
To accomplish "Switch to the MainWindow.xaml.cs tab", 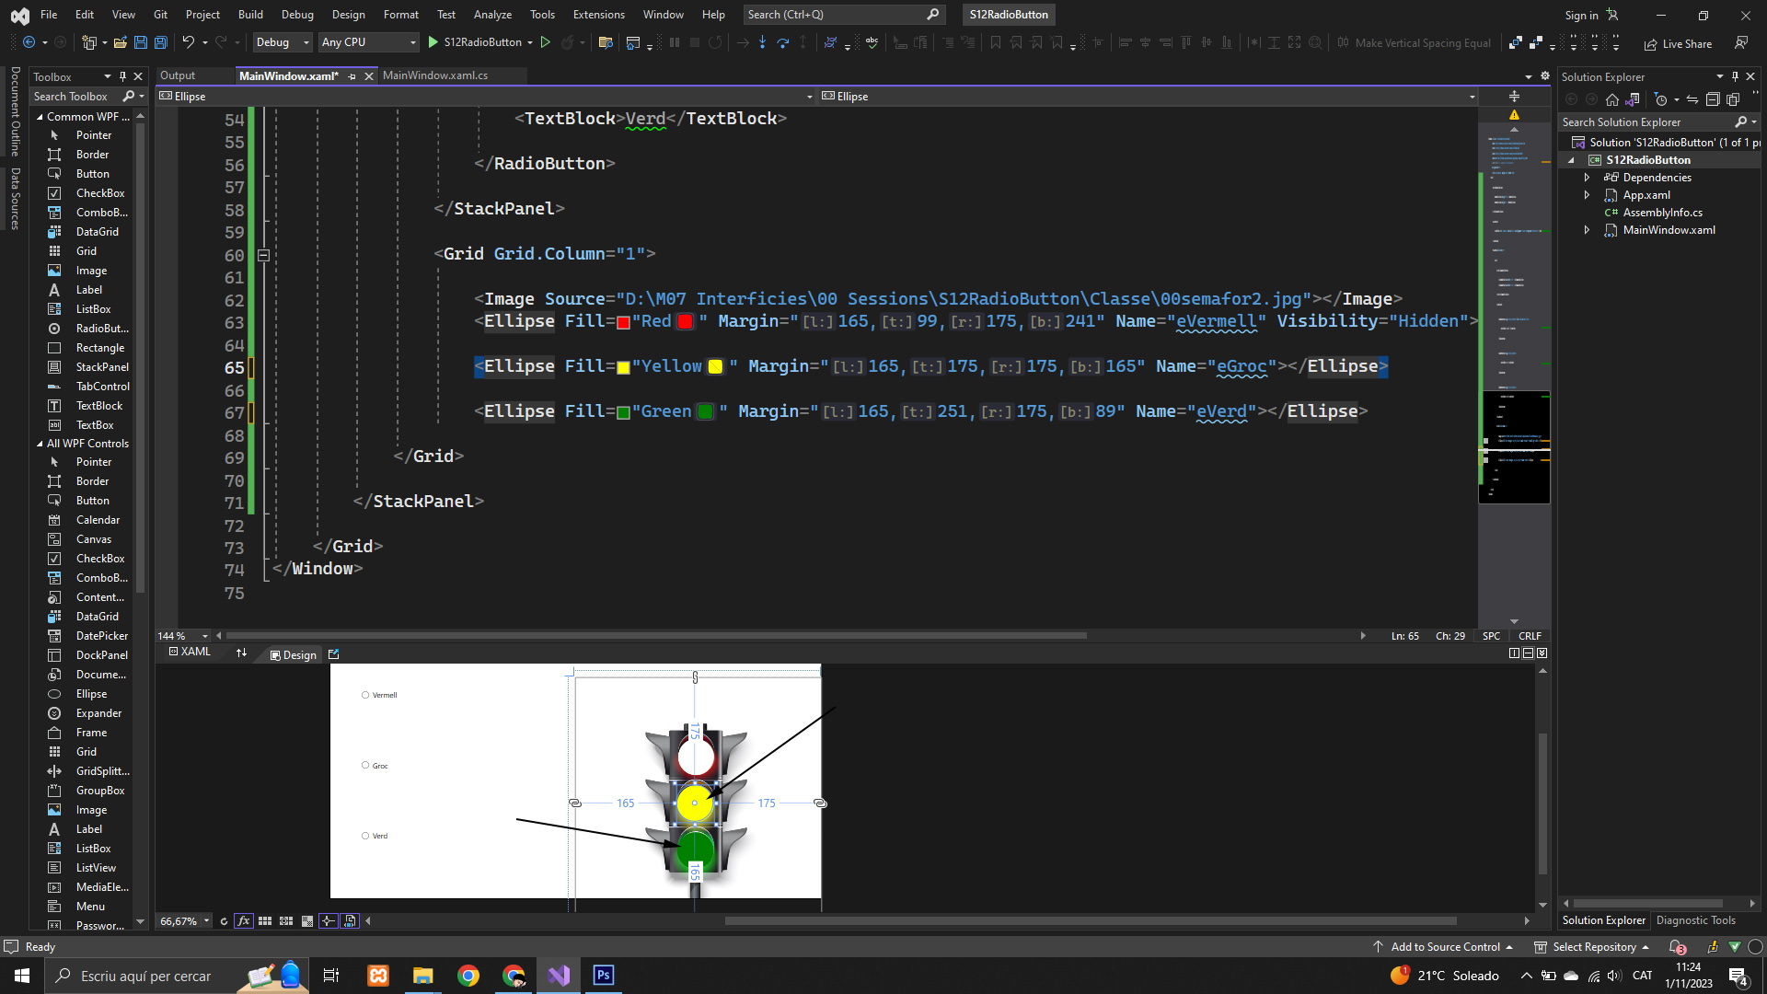I will click(x=434, y=75).
